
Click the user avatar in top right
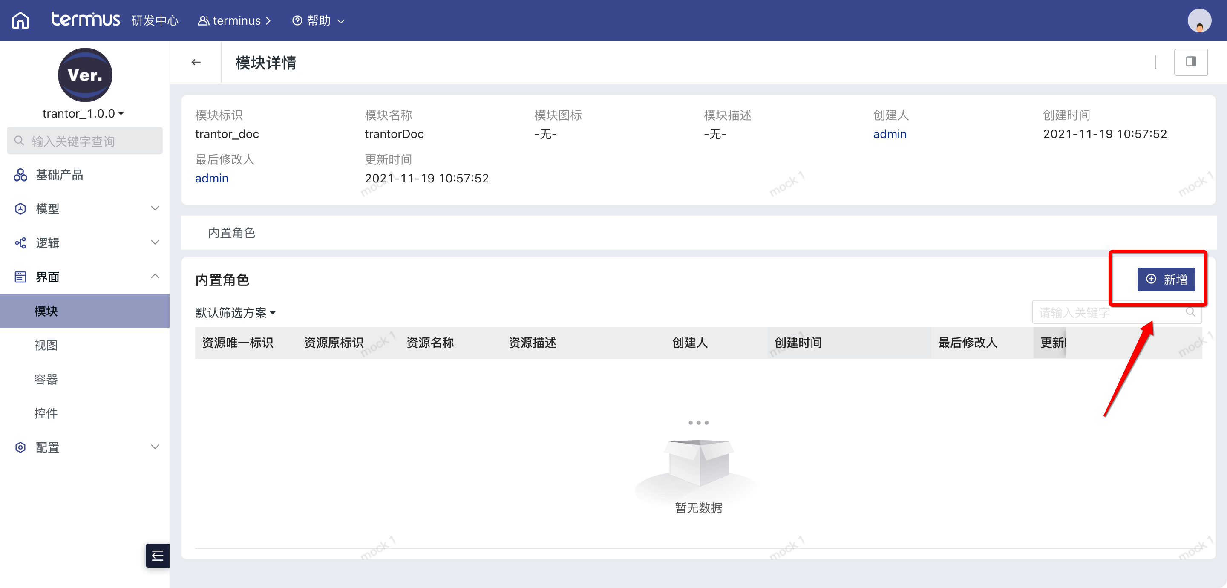click(x=1199, y=21)
